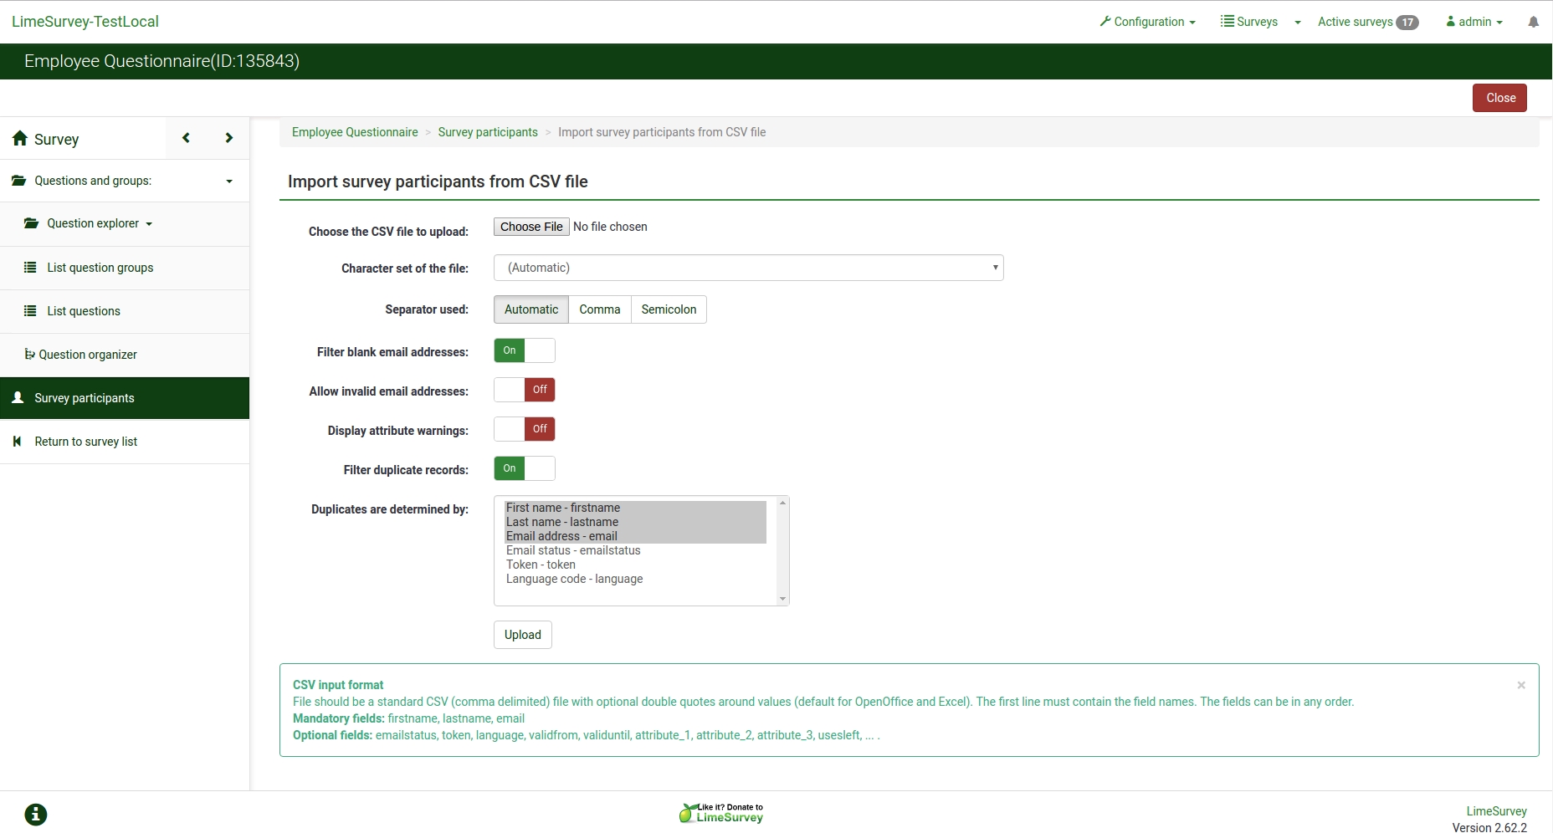Click the List questions list icon
This screenshot has width=1553, height=833.
point(30,311)
